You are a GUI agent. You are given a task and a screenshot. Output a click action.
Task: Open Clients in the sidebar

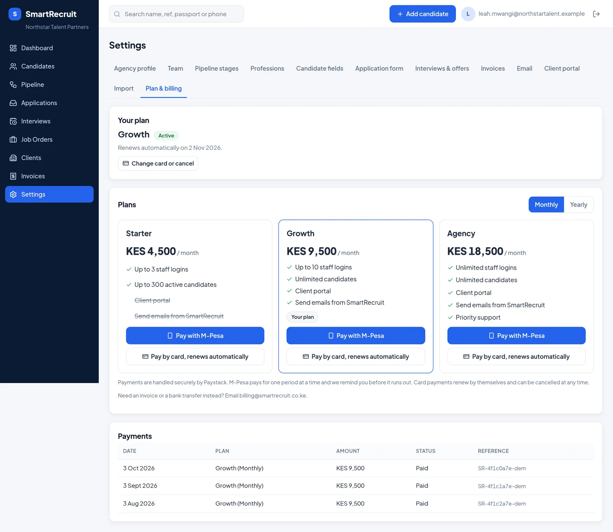(x=49, y=158)
